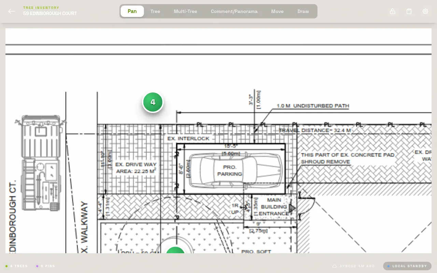Click the 4 TREES count in status bar

coord(19,266)
